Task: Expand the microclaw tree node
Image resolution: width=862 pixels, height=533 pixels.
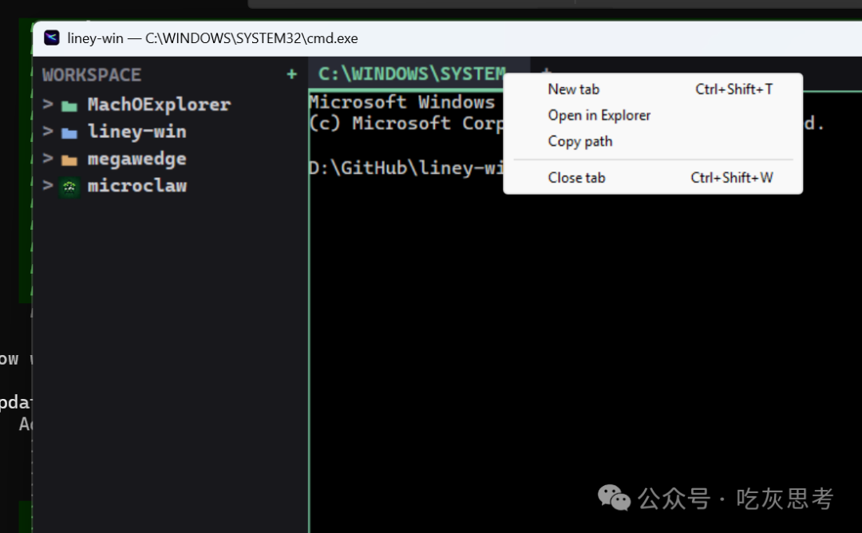Action: tap(48, 185)
